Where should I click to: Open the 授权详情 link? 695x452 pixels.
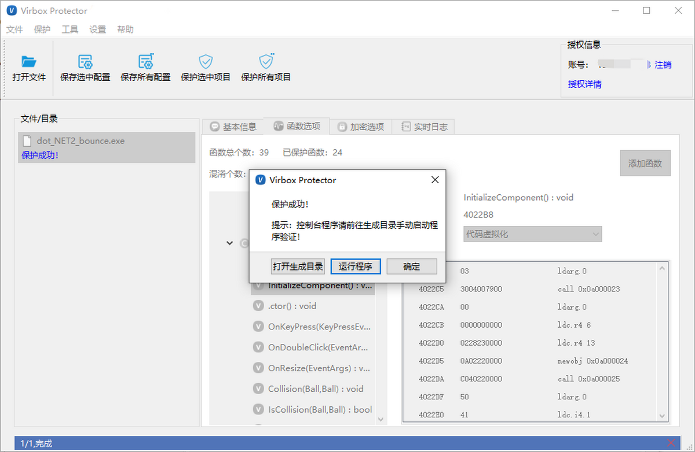pos(584,84)
